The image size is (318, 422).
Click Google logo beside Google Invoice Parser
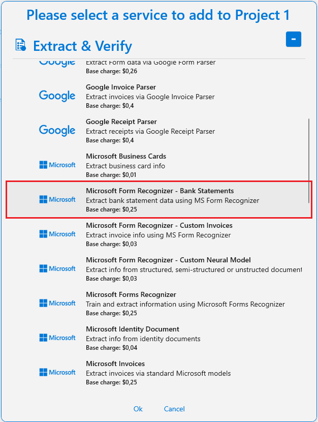coord(57,96)
